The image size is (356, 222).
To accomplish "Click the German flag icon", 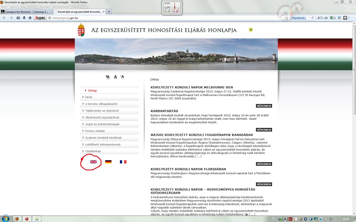I will (108, 162).
